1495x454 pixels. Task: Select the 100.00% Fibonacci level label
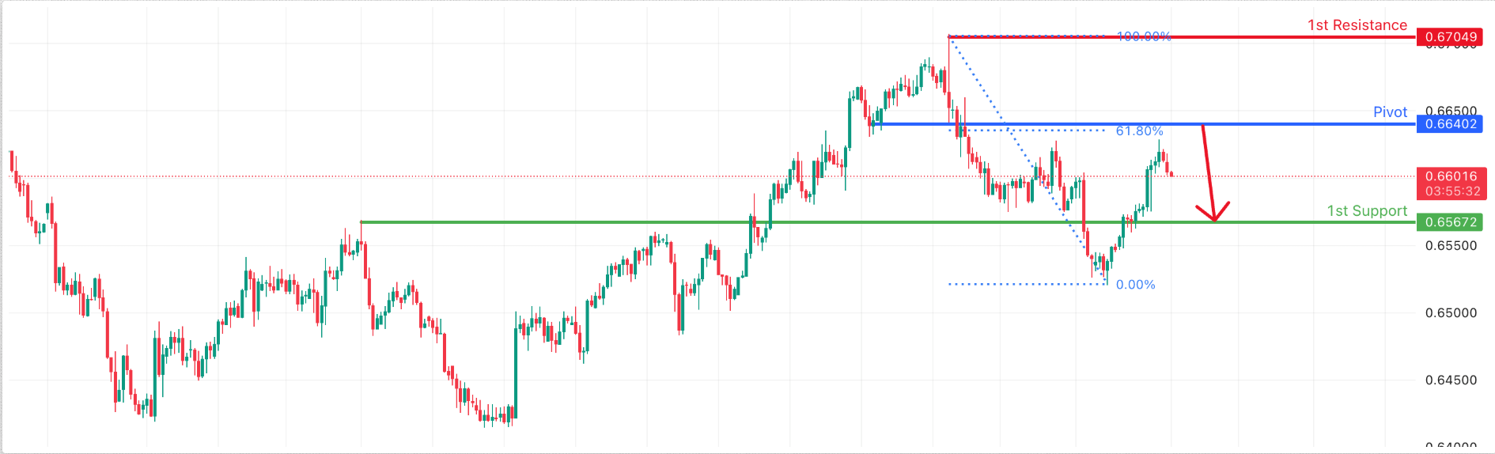[1143, 36]
